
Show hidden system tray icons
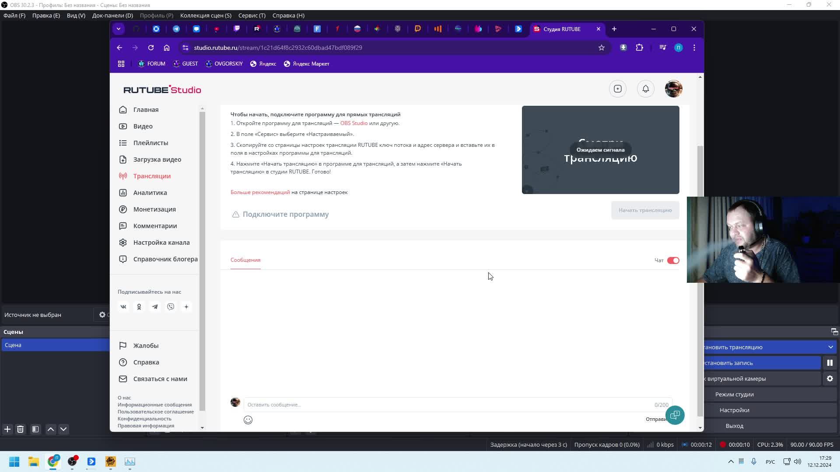[731, 462]
